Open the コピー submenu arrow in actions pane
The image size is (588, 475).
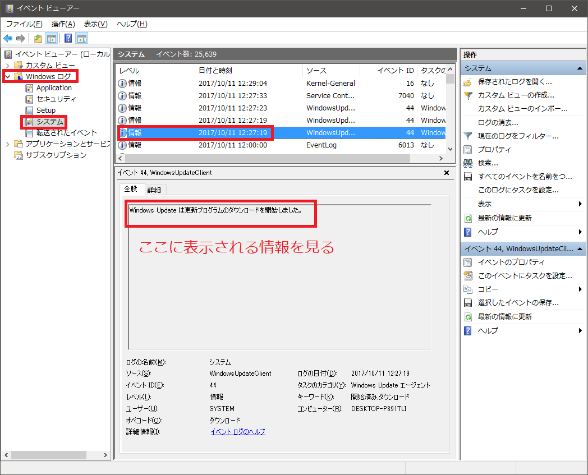pyautogui.click(x=580, y=289)
